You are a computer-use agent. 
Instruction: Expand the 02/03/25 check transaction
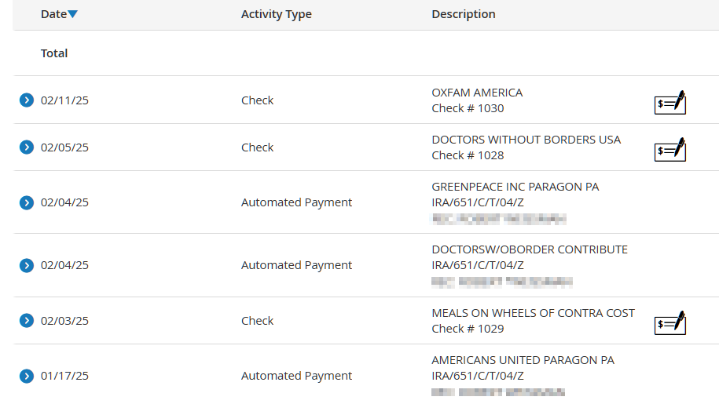click(27, 320)
